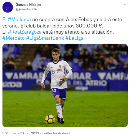Click the #Mercato hashtag

point(14,38)
